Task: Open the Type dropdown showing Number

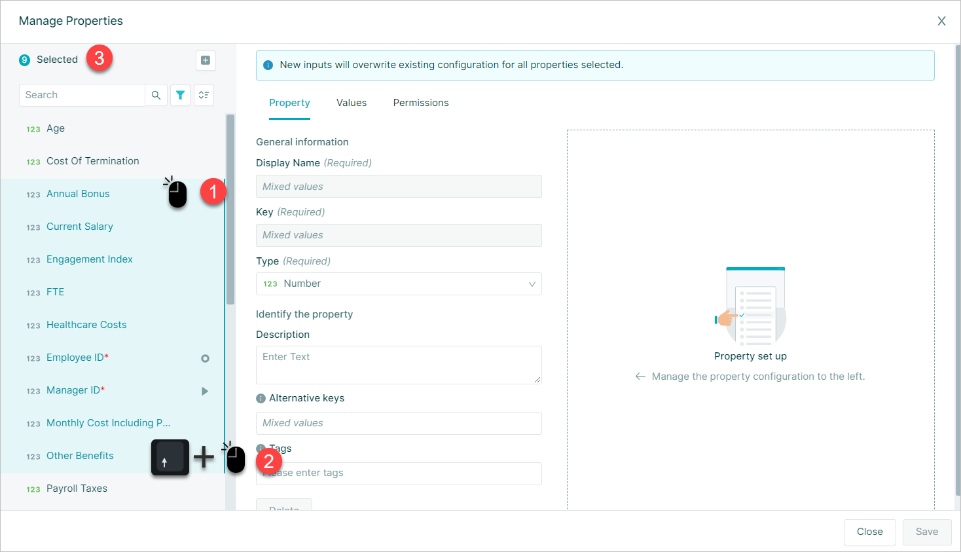Action: [x=399, y=284]
